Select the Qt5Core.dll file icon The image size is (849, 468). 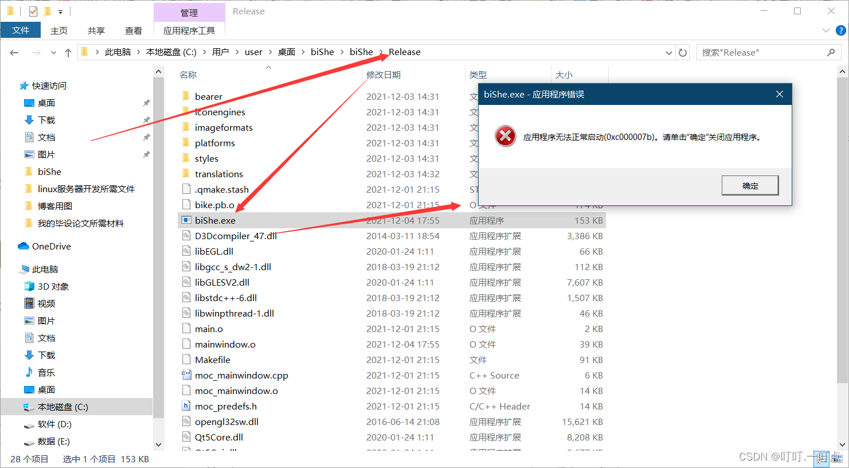pos(186,437)
